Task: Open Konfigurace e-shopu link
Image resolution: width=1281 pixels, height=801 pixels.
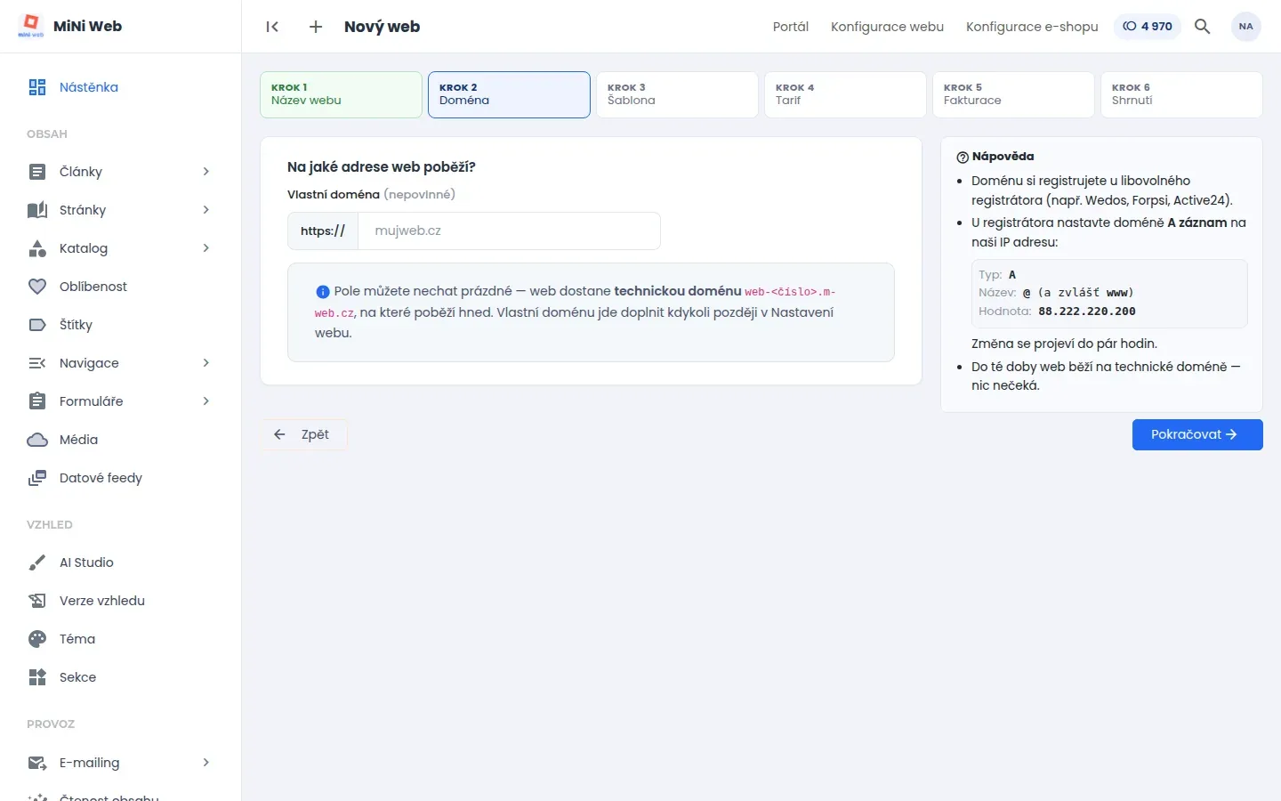Action: (1032, 27)
